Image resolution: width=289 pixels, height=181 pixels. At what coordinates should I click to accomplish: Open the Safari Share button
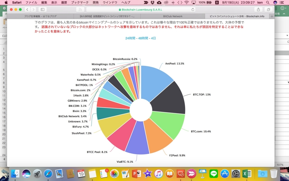tap(258, 9)
